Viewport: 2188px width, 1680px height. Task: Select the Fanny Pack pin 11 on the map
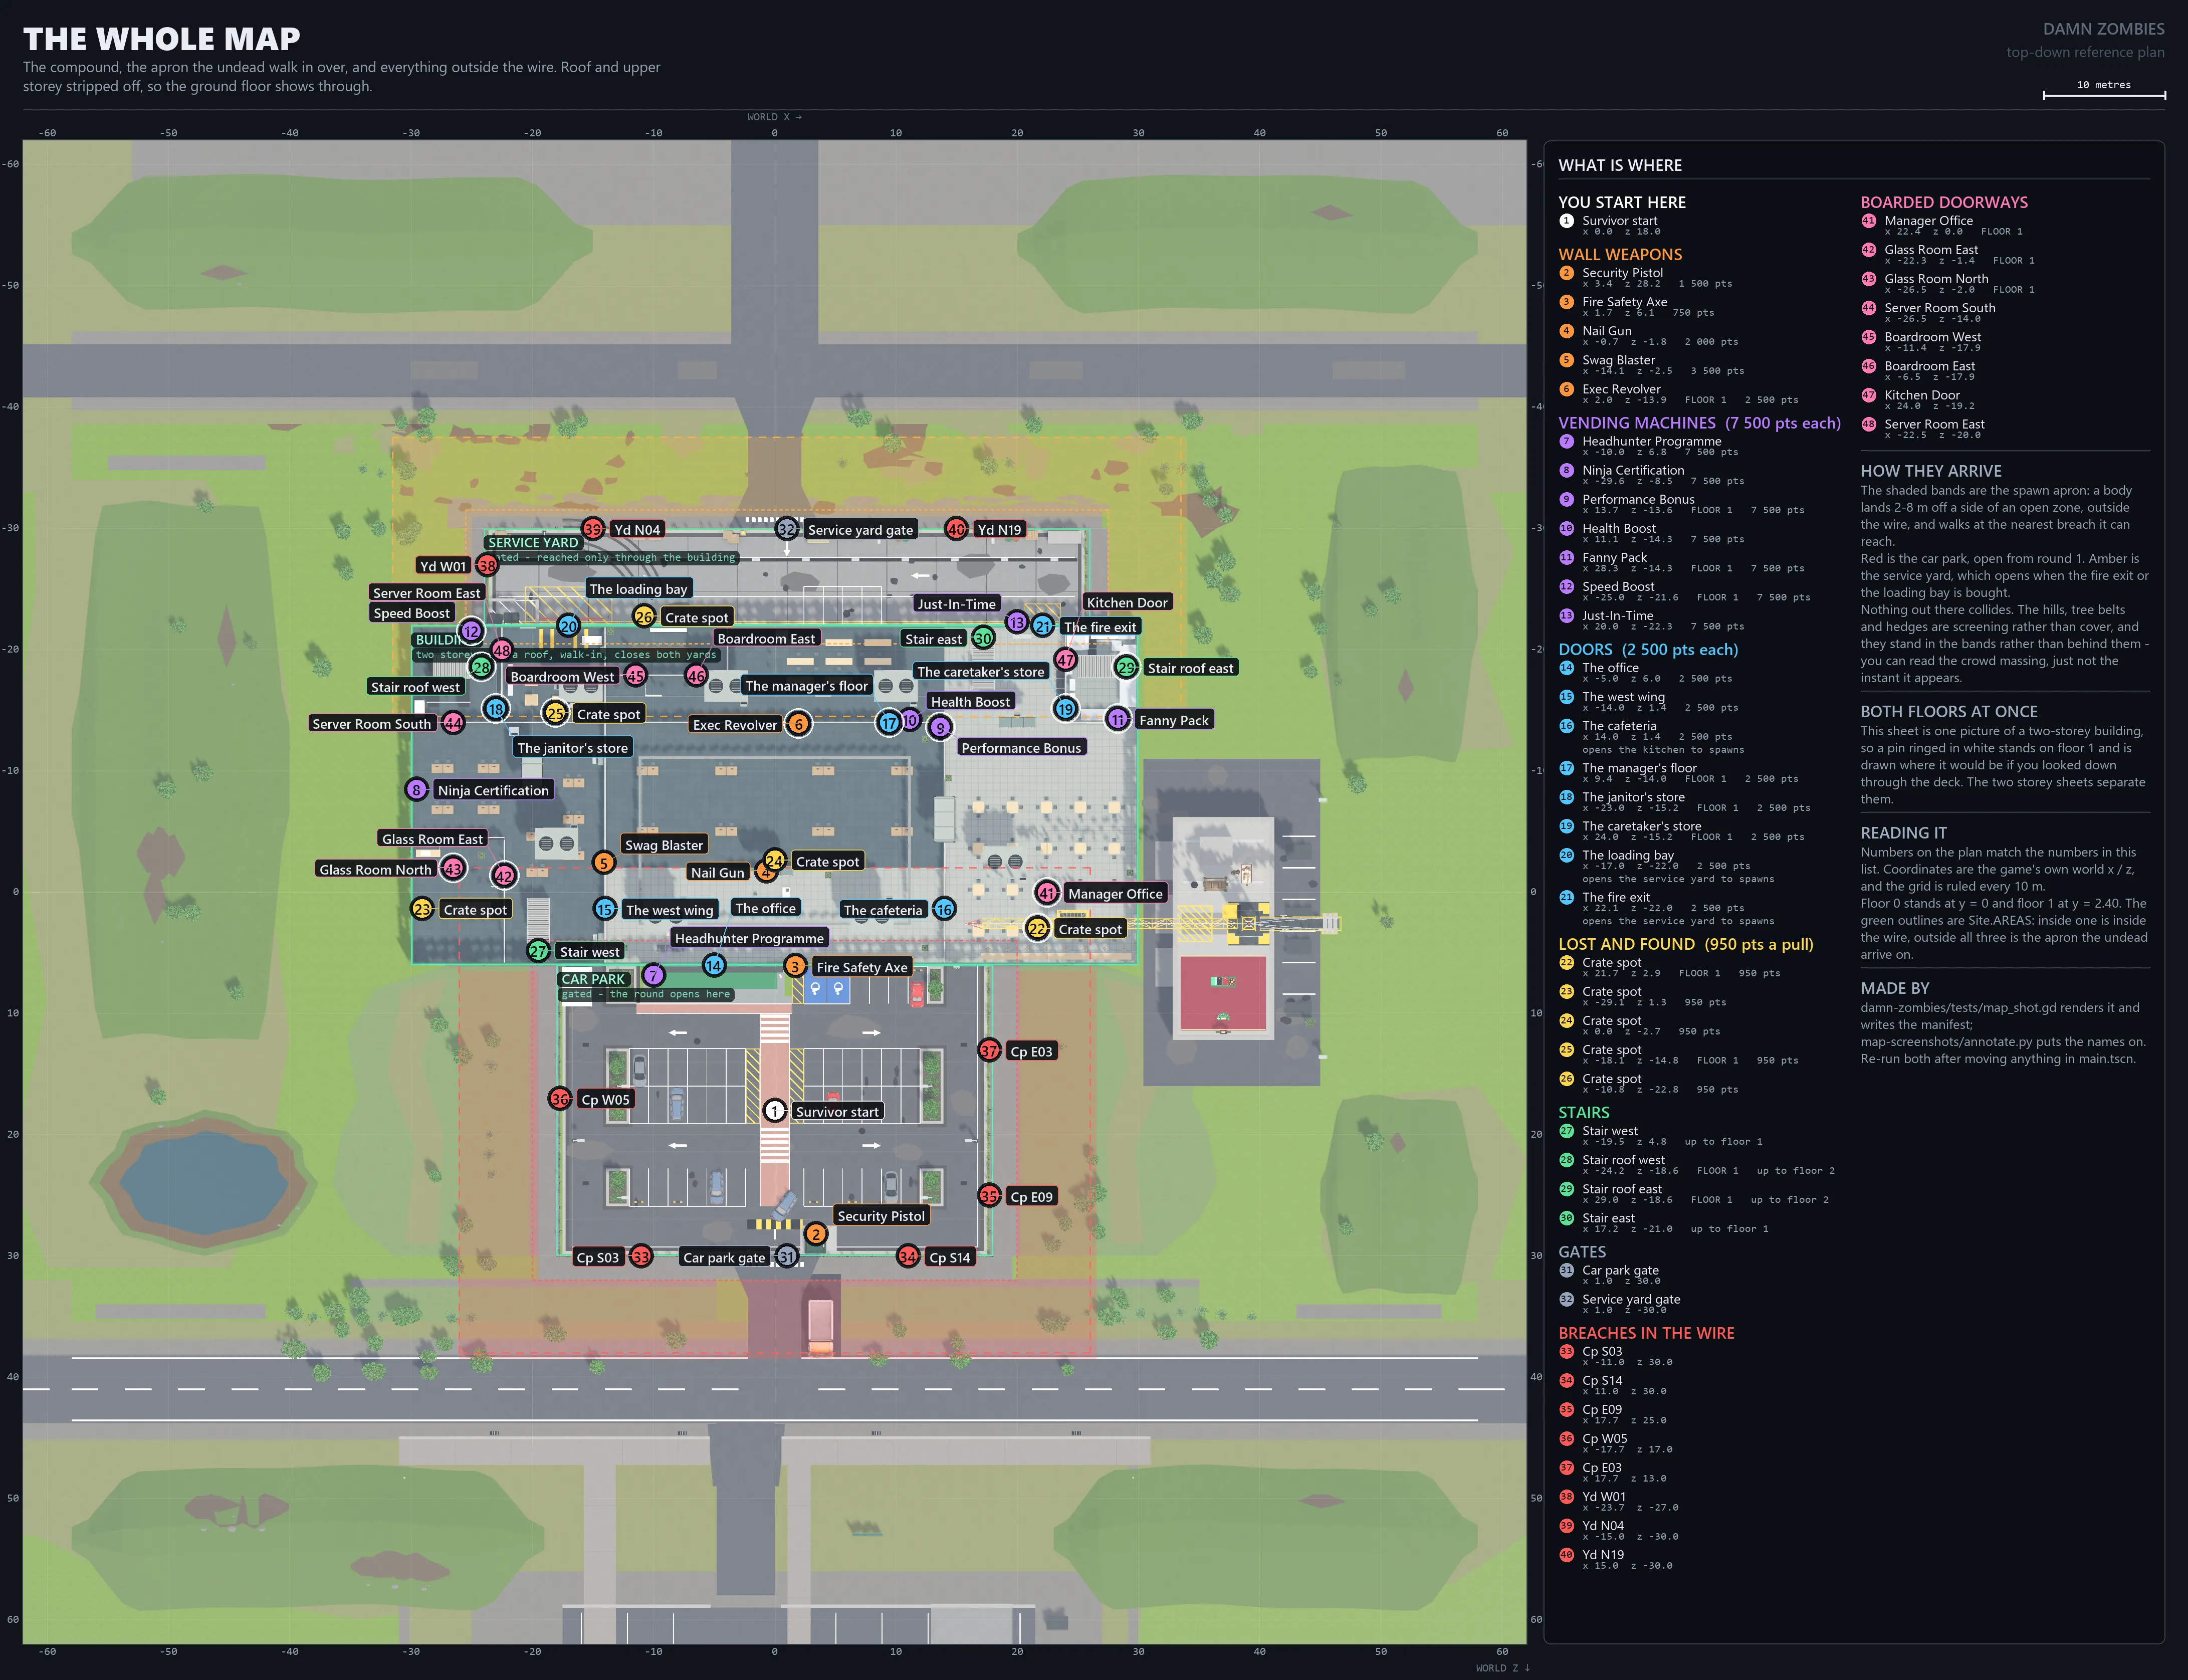pyautogui.click(x=1118, y=719)
